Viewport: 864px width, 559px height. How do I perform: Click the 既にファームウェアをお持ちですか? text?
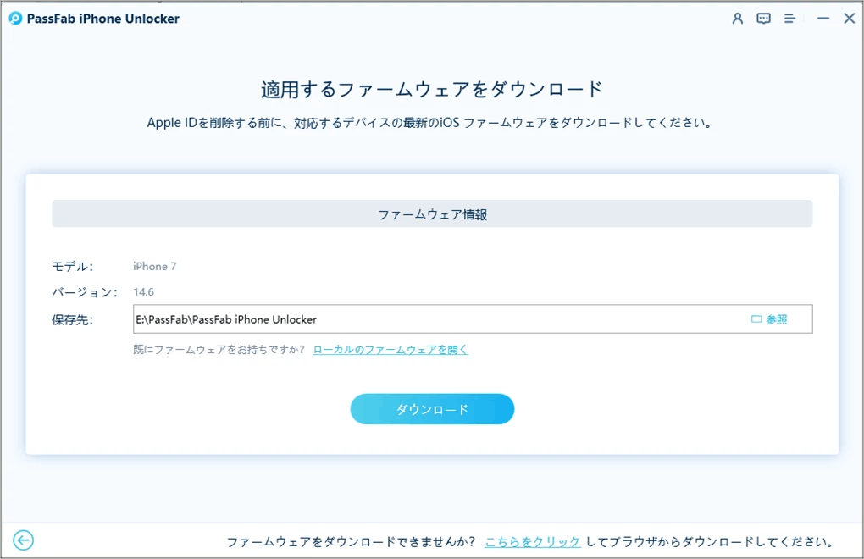click(219, 350)
